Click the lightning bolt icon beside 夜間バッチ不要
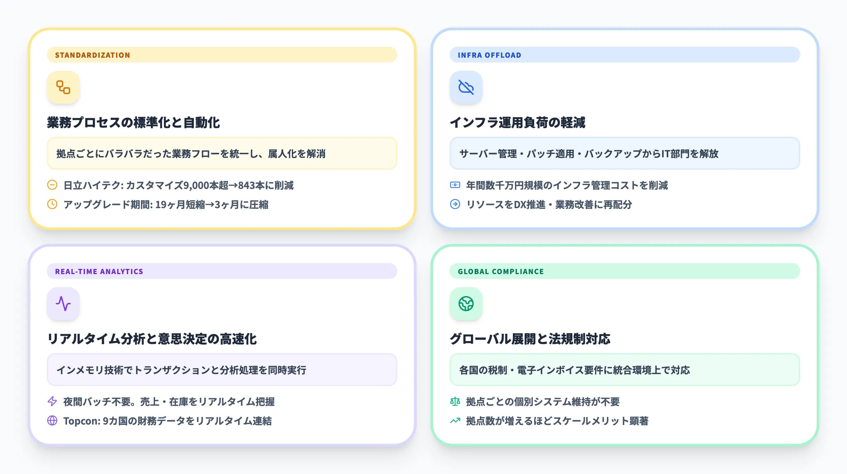The height and width of the screenshot is (474, 847). pyautogui.click(x=52, y=401)
